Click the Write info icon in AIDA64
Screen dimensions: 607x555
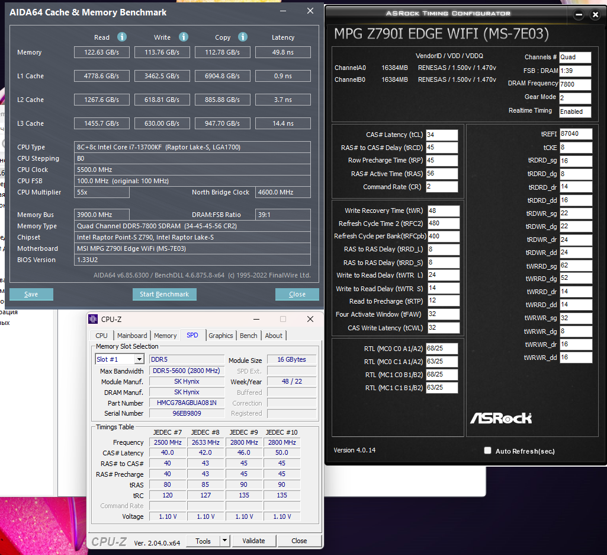(184, 37)
